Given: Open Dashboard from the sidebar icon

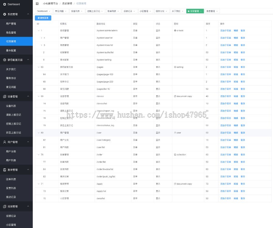Looking at the screenshot, I should point(5,4).
